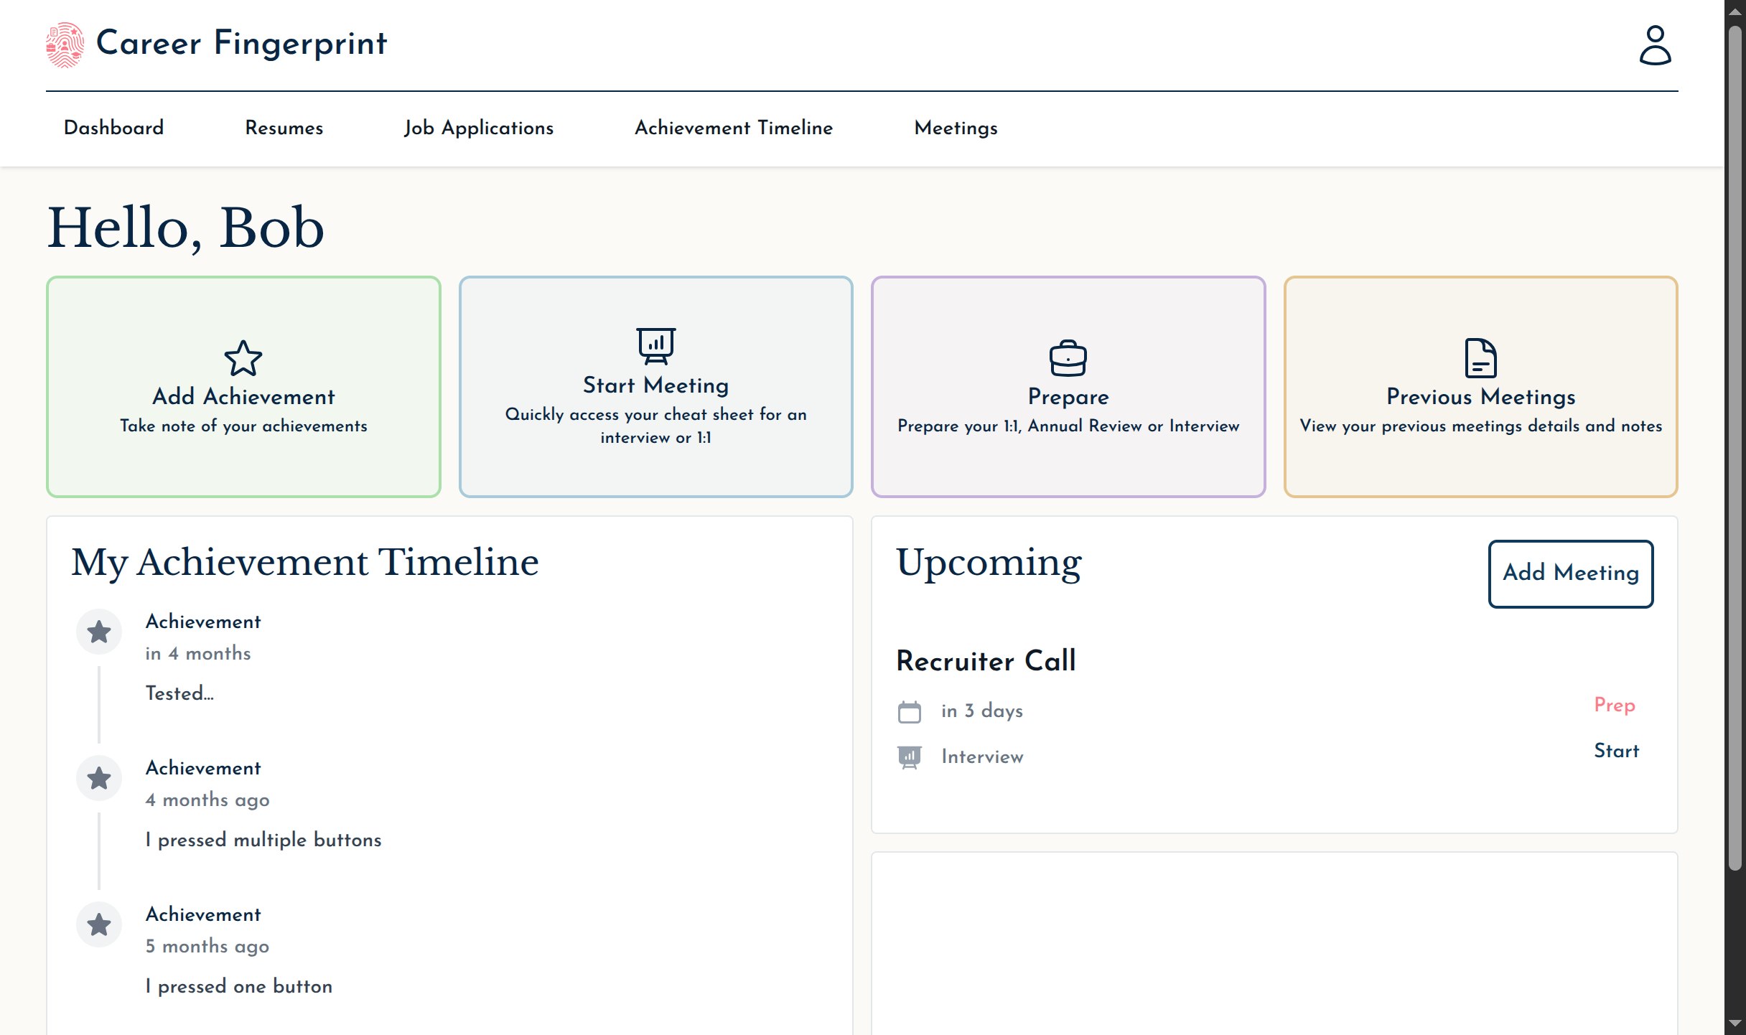This screenshot has width=1746, height=1035.
Task: Open the Dashboard nav item
Action: coord(113,128)
